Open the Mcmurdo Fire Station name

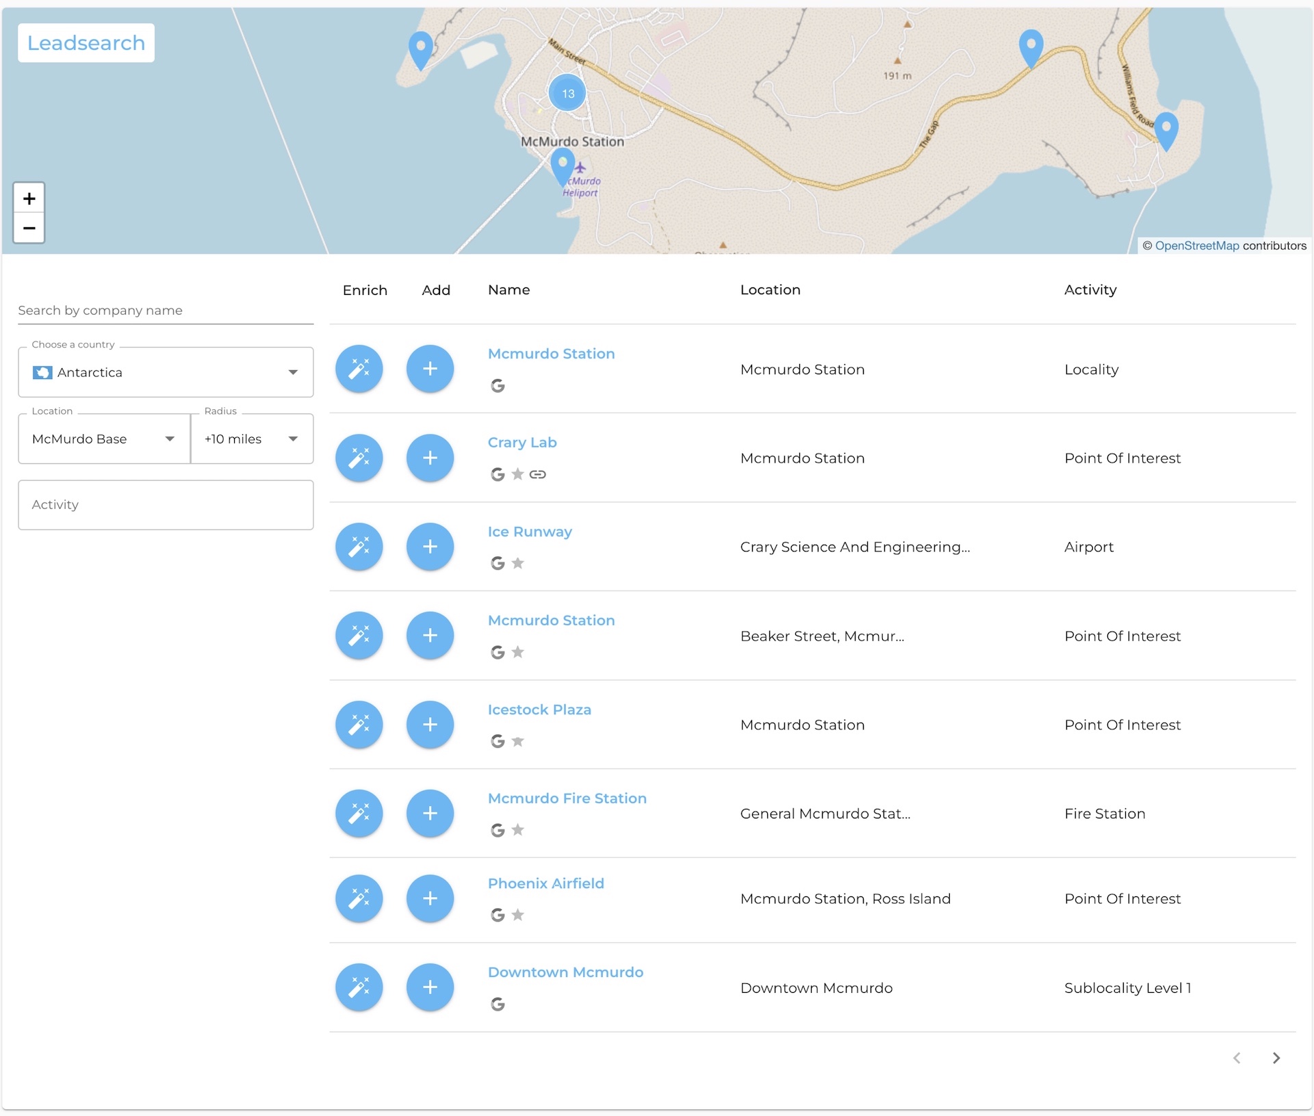point(567,799)
